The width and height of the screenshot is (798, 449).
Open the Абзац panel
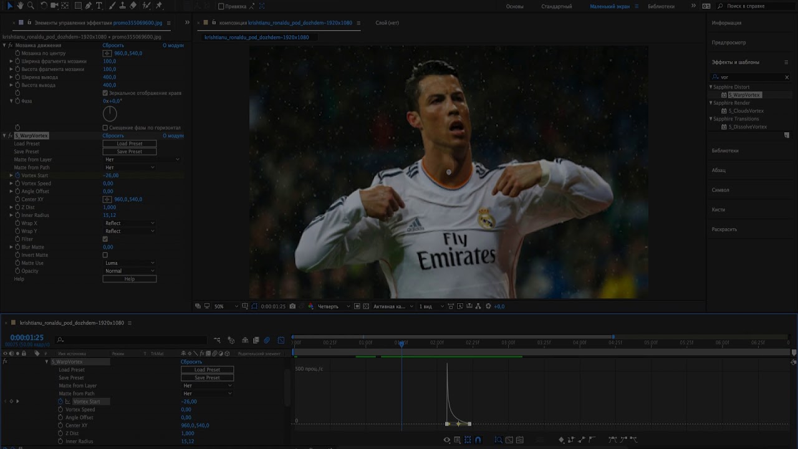coord(718,170)
